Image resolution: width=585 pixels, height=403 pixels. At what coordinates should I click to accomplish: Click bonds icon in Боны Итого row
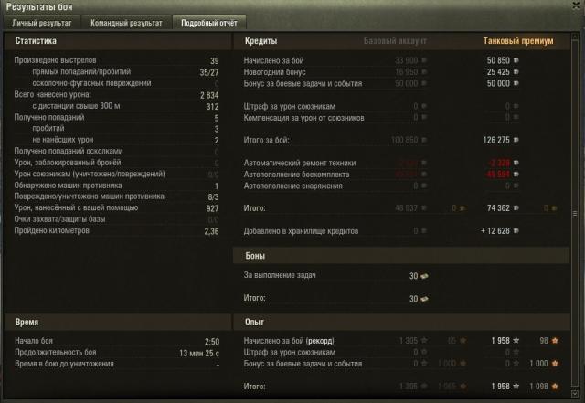[424, 299]
